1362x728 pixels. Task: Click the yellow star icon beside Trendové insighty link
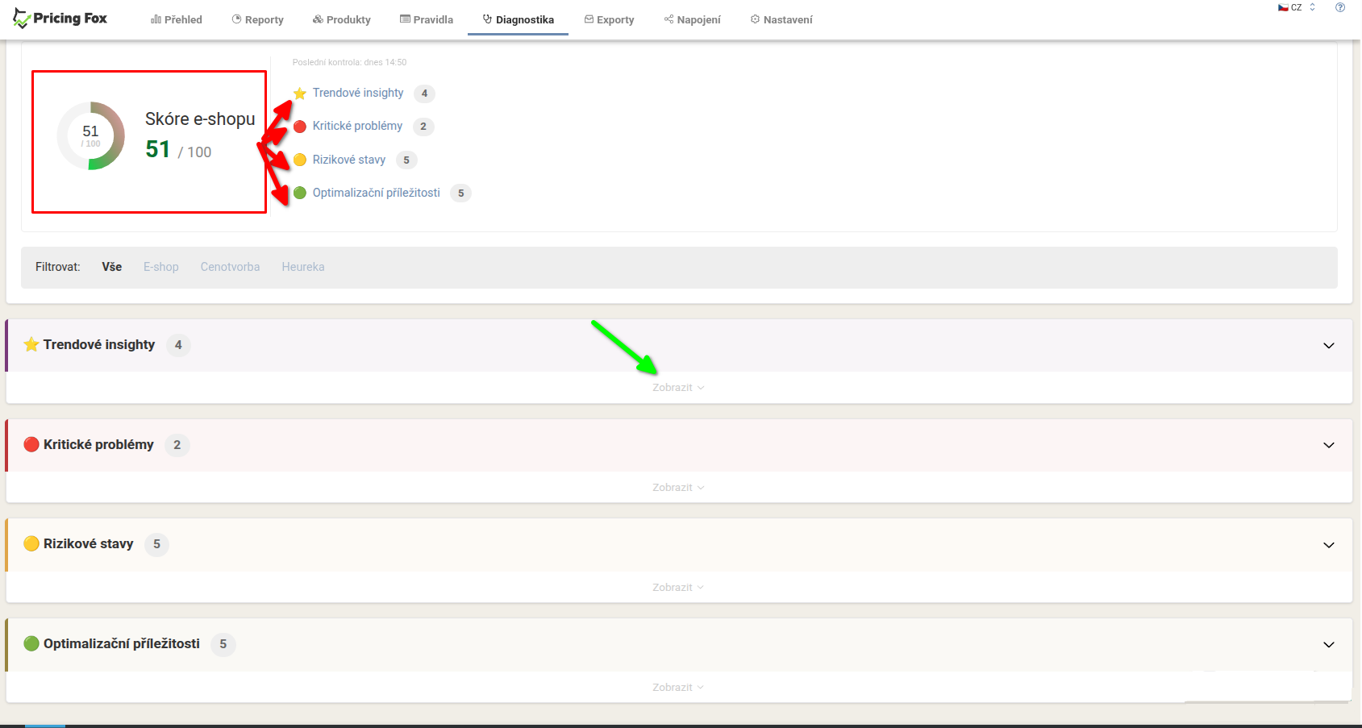coord(300,94)
